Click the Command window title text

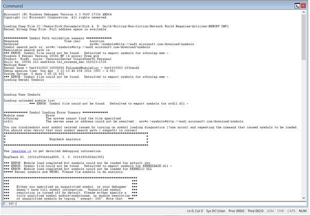pos(13,6)
